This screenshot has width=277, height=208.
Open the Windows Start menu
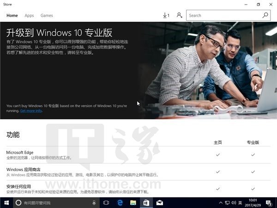tap(6, 203)
